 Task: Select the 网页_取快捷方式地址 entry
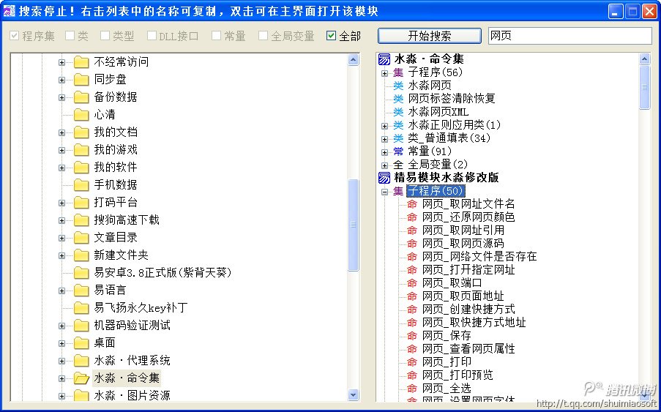[x=474, y=322]
